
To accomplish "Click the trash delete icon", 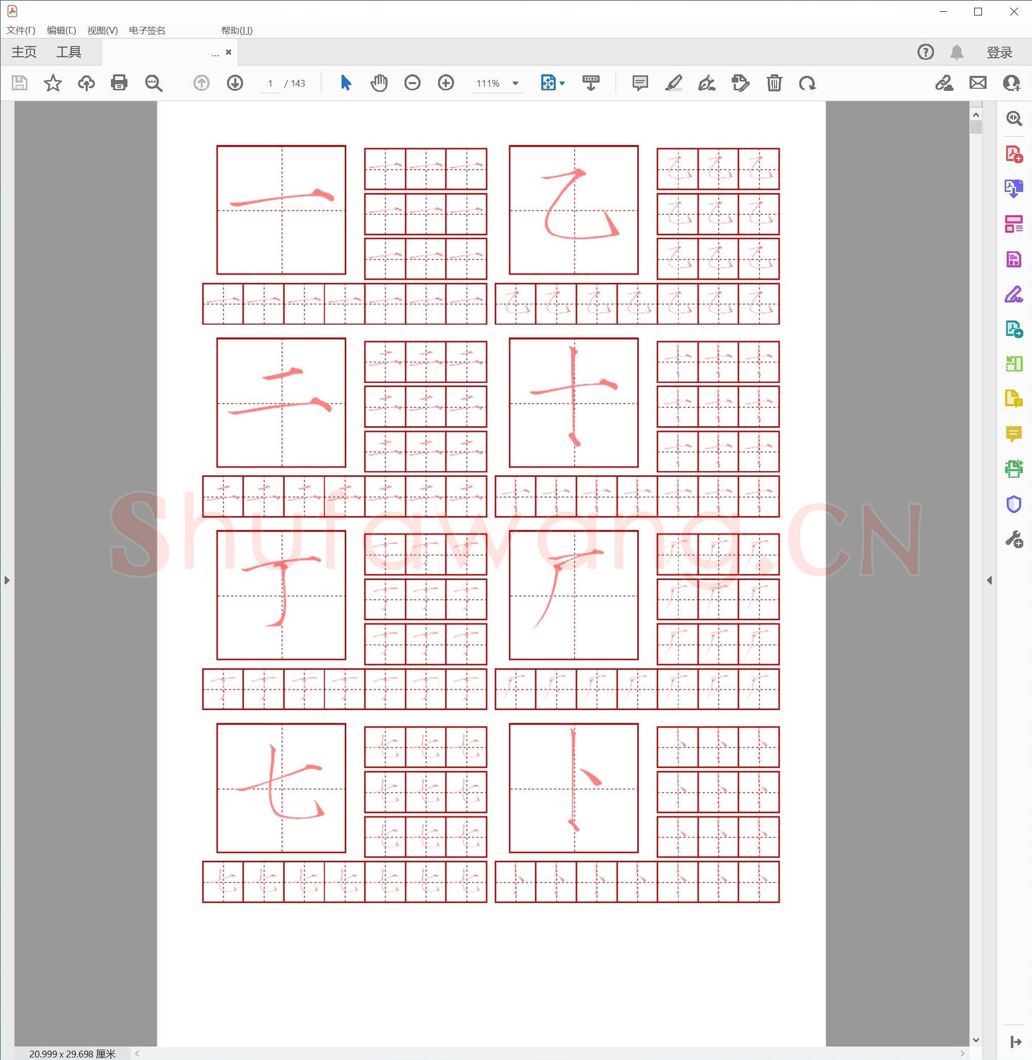I will pyautogui.click(x=774, y=83).
